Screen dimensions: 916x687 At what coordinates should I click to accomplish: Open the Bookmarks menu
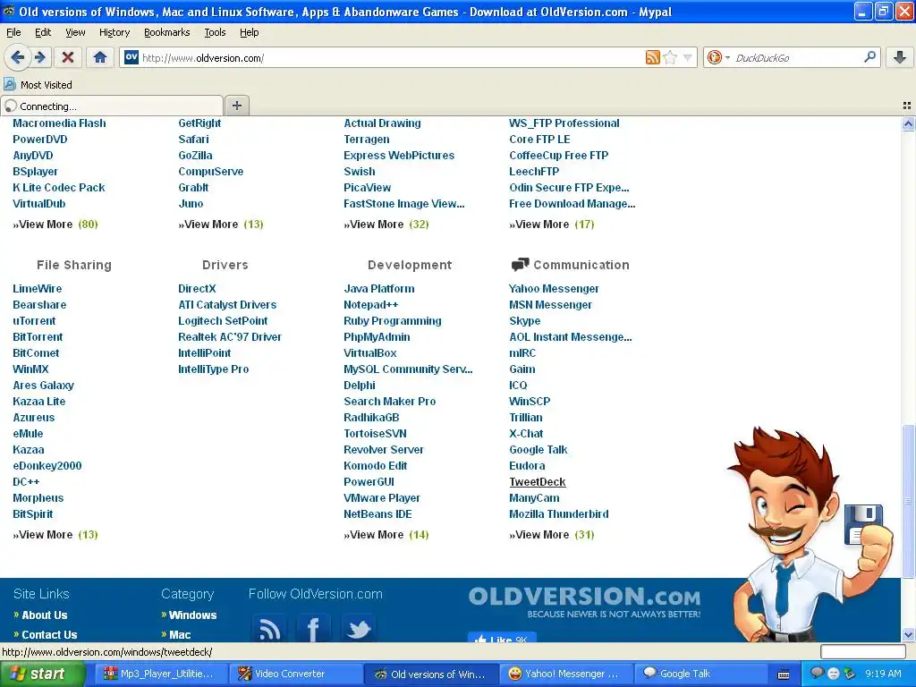pos(166,32)
